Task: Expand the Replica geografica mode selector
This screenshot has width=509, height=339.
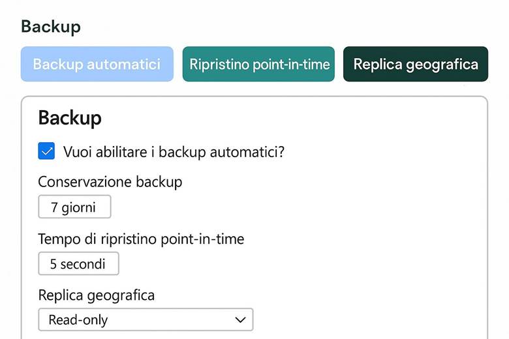Action: coord(146,319)
